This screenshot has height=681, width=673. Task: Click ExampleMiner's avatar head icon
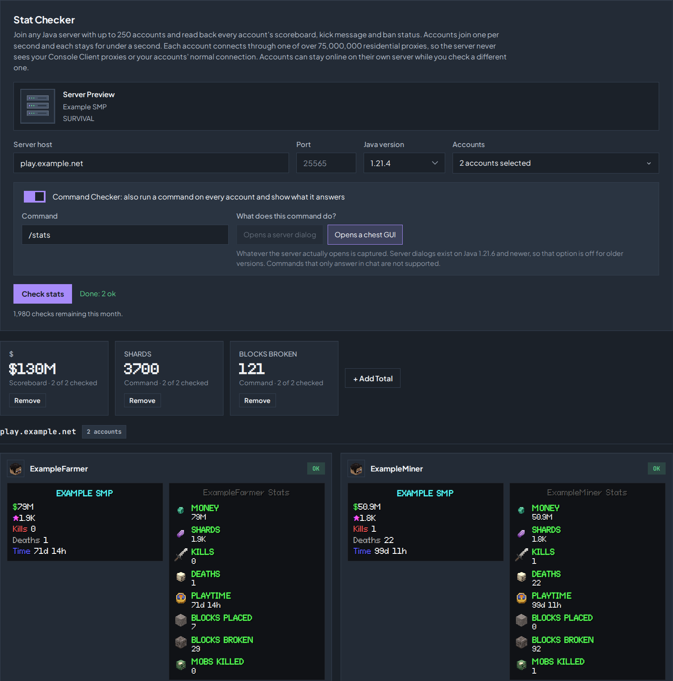click(357, 468)
